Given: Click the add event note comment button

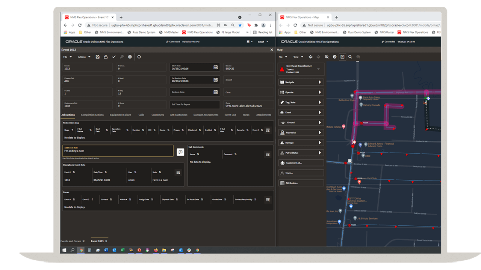Looking at the screenshot, I should tap(180, 152).
